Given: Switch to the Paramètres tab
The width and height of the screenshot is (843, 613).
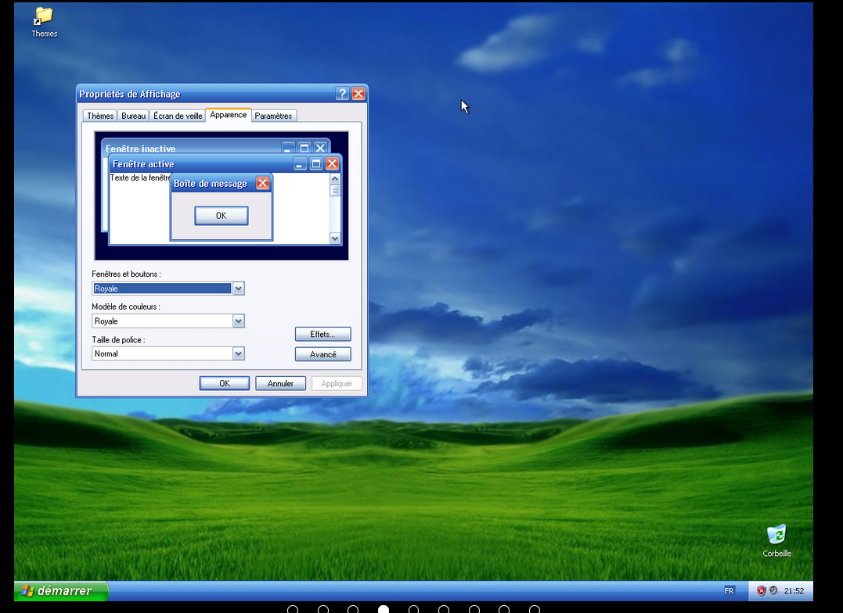Looking at the screenshot, I should tap(273, 116).
